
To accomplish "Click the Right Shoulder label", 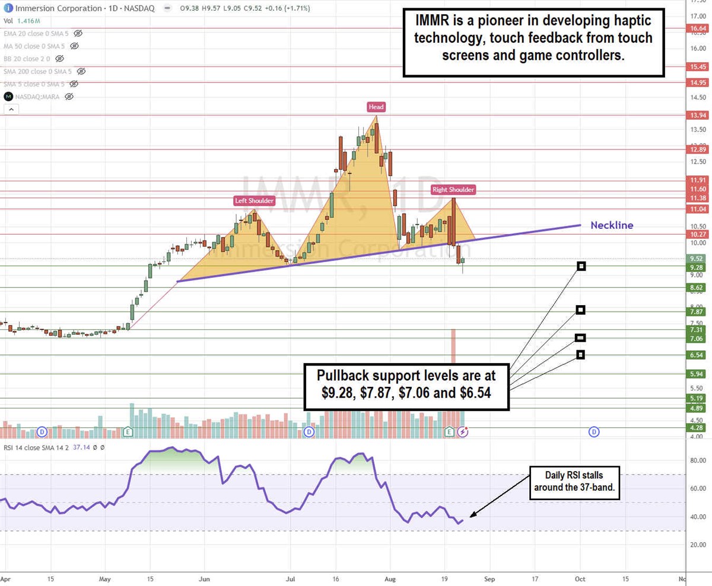I will 453,190.
